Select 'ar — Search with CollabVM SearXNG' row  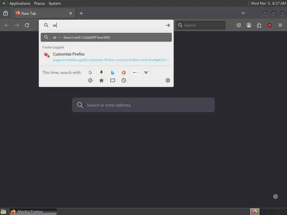tap(106, 37)
